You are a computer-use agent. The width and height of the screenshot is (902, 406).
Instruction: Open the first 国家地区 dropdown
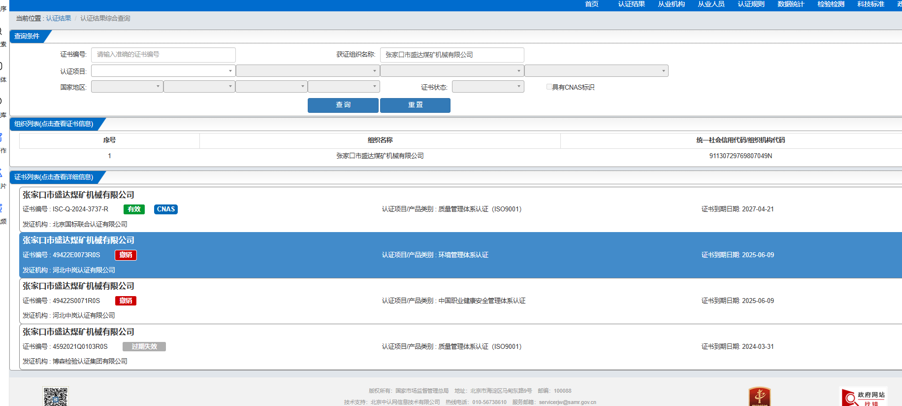[127, 87]
